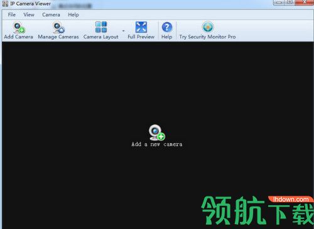Open the Camera menu

(x=51, y=14)
